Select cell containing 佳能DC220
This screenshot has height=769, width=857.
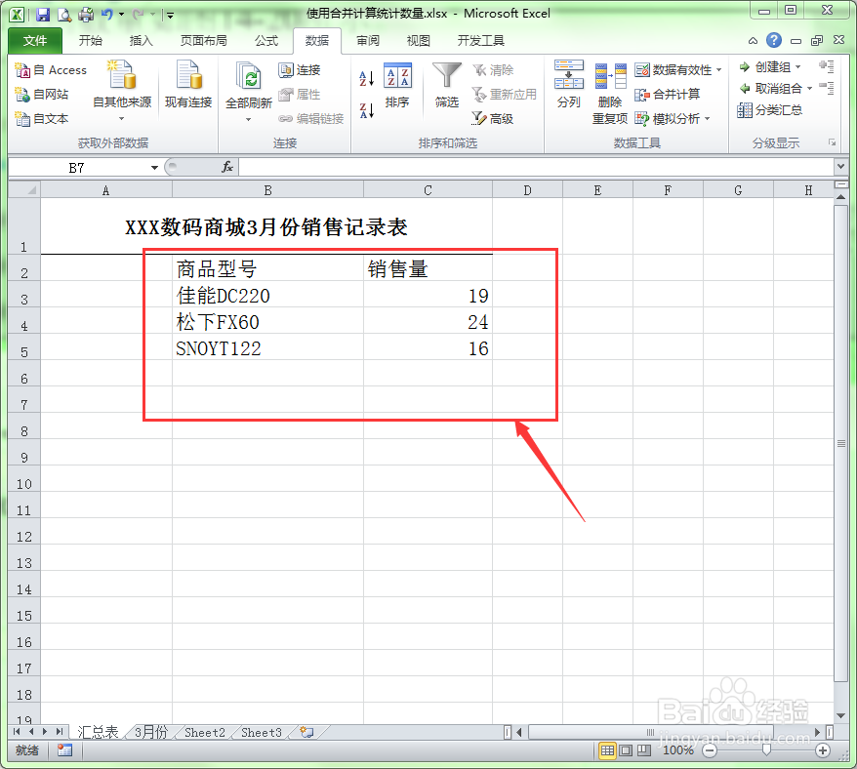(267, 296)
